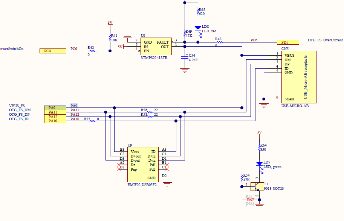Image resolution: width=344 pixels, height=221 pixels.
Task: Click the PD5 net label on the wire
Action: 254,40
